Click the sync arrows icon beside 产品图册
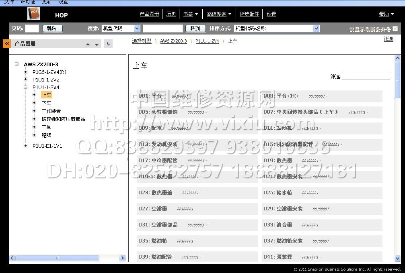Image resolution: width=405 pixels, height=273 pixels. 108,44
